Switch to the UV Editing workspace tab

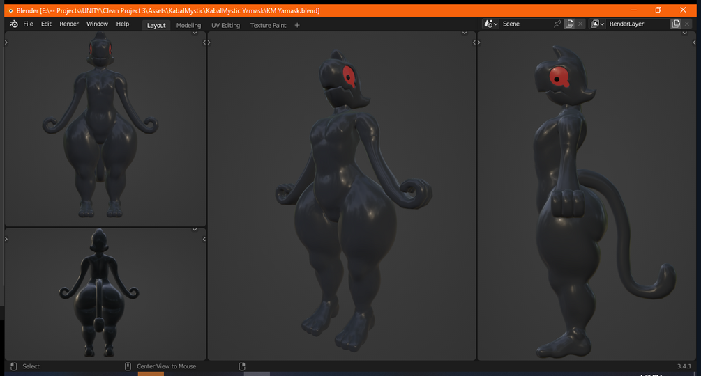[x=225, y=26]
